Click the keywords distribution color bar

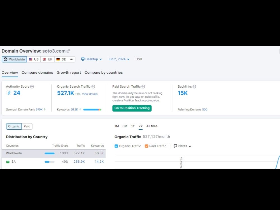pos(92,109)
